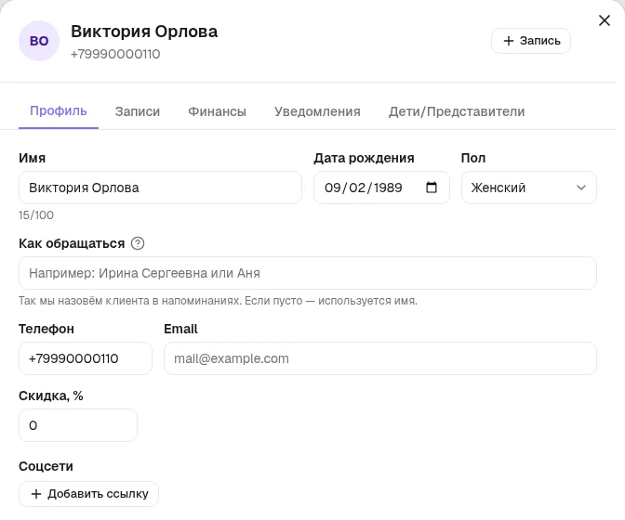Click the hint text about напоминаниях

(218, 300)
